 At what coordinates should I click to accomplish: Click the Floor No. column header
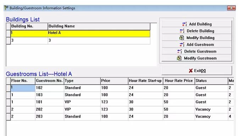pyautogui.click(x=23, y=81)
